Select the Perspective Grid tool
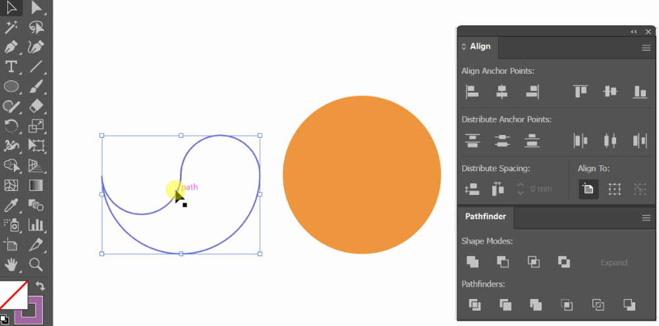 36,165
